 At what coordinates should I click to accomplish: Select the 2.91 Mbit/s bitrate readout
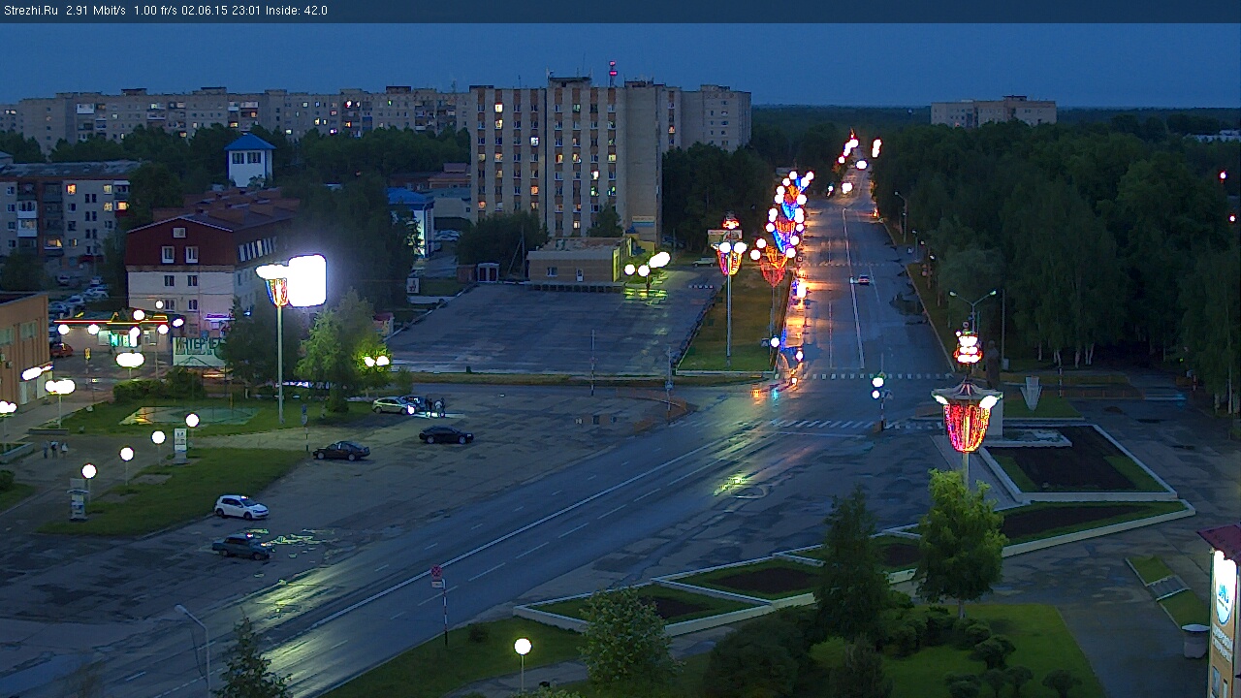96,11
